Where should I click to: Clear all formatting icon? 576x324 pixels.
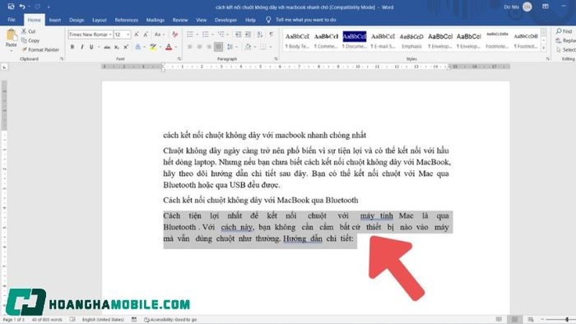pyautogui.click(x=174, y=35)
